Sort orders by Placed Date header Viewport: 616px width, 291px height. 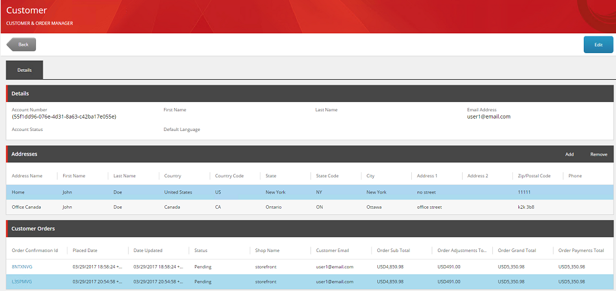pos(85,251)
